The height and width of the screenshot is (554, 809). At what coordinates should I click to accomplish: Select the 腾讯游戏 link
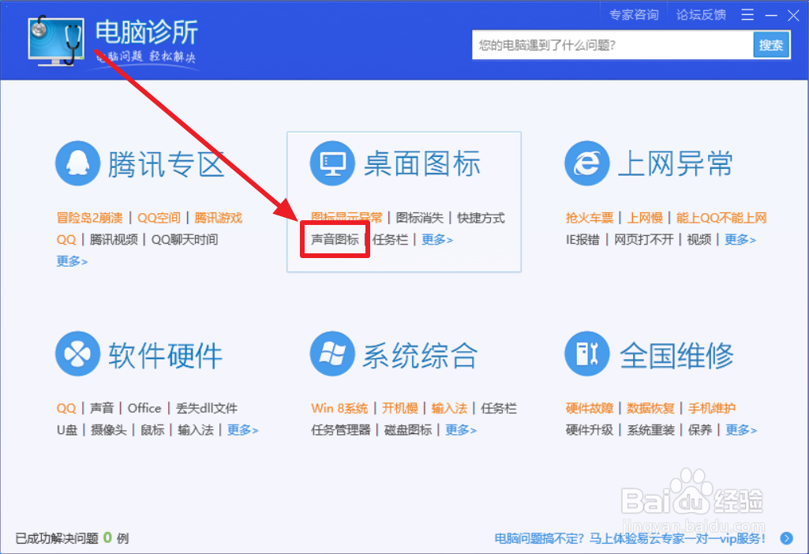[219, 218]
